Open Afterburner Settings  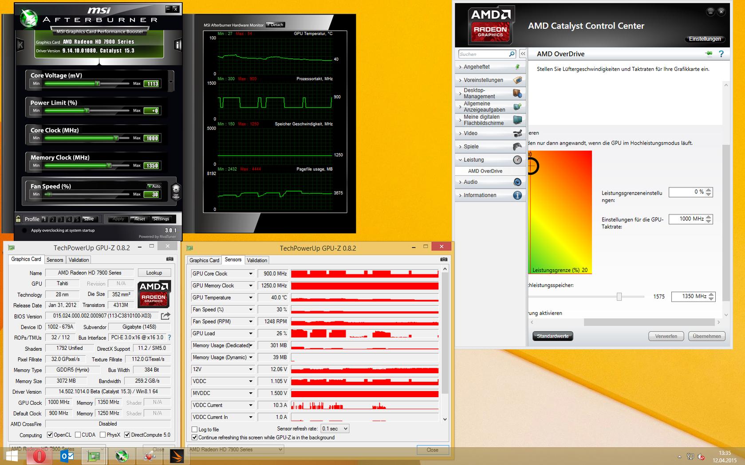point(161,219)
